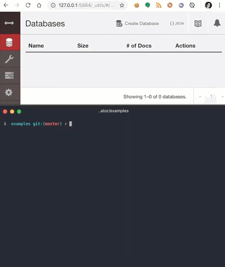Viewport: 225px width, 267px height.
Task: View site information icon in address bar
Action: coord(53,5)
